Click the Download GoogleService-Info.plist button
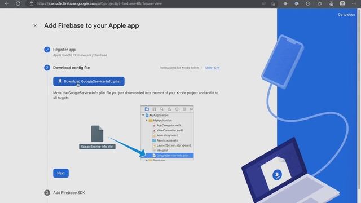The width and height of the screenshot is (361, 203). tap(89, 81)
